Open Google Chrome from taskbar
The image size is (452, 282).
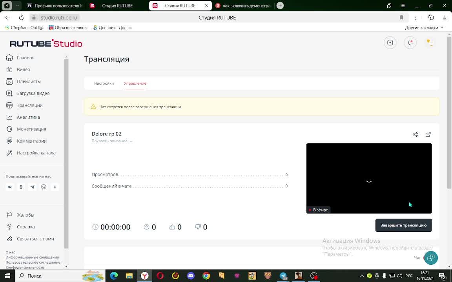(x=206, y=276)
